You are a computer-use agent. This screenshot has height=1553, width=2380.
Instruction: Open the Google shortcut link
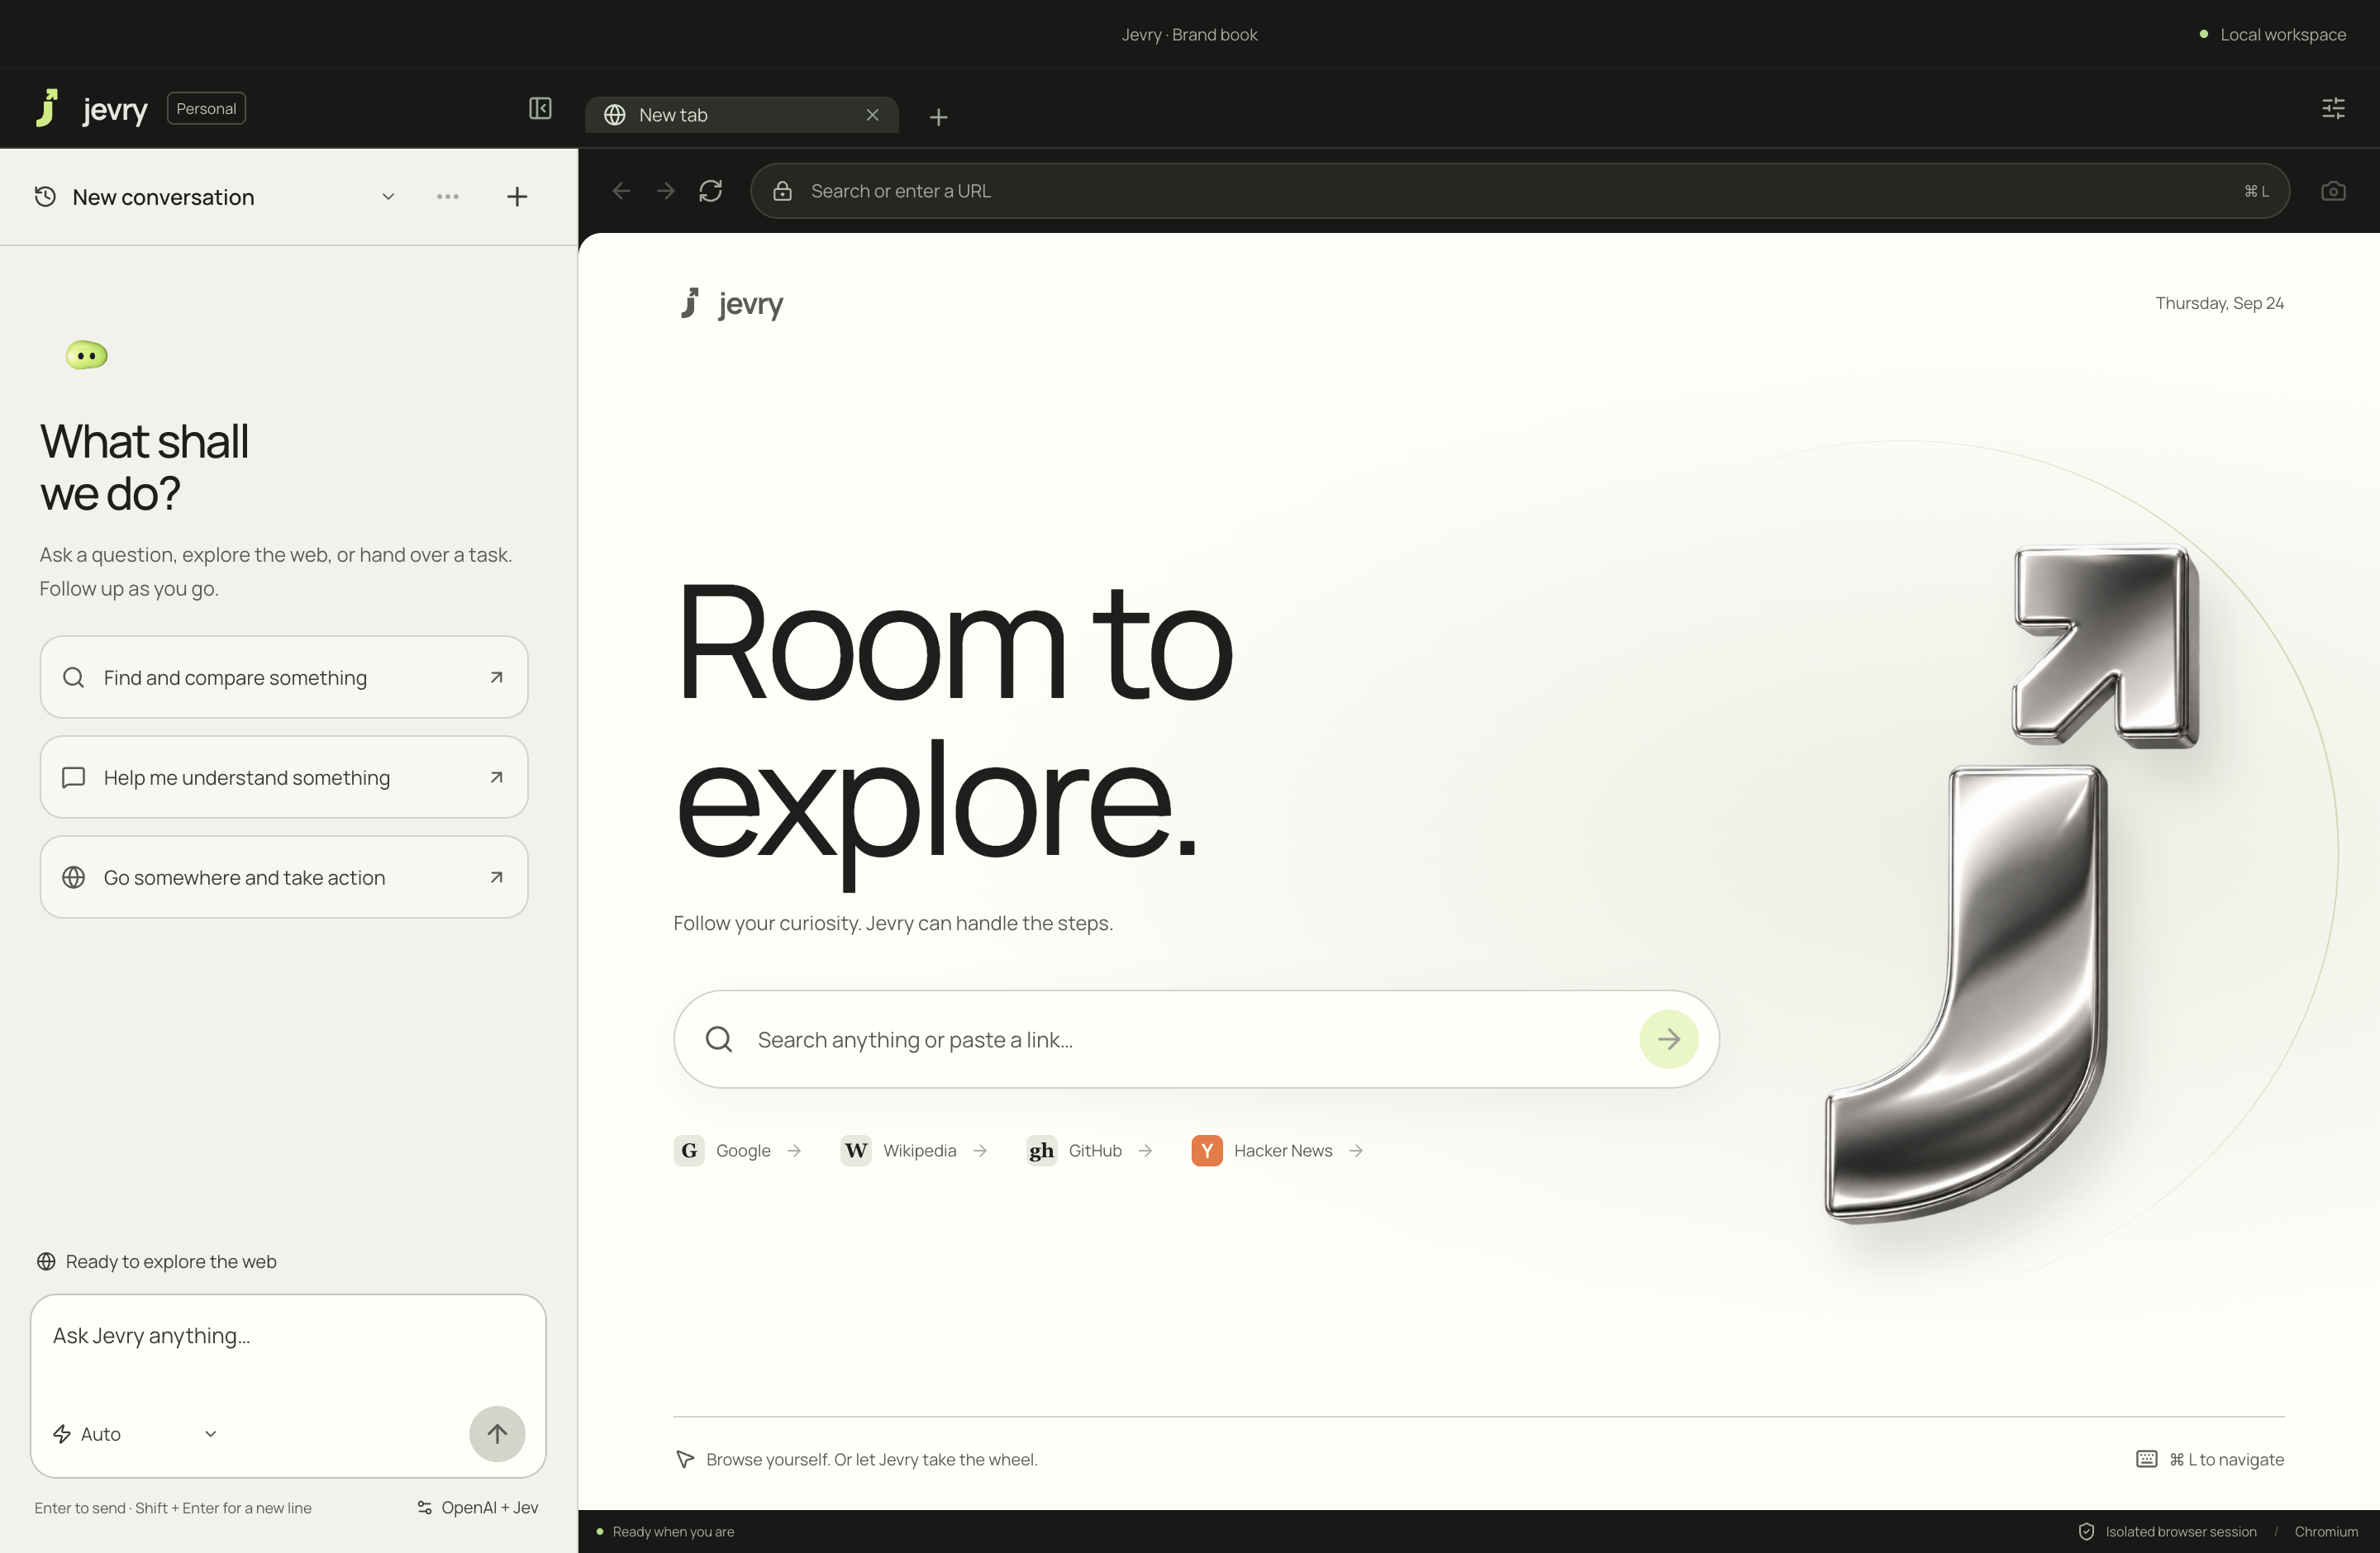point(738,1150)
